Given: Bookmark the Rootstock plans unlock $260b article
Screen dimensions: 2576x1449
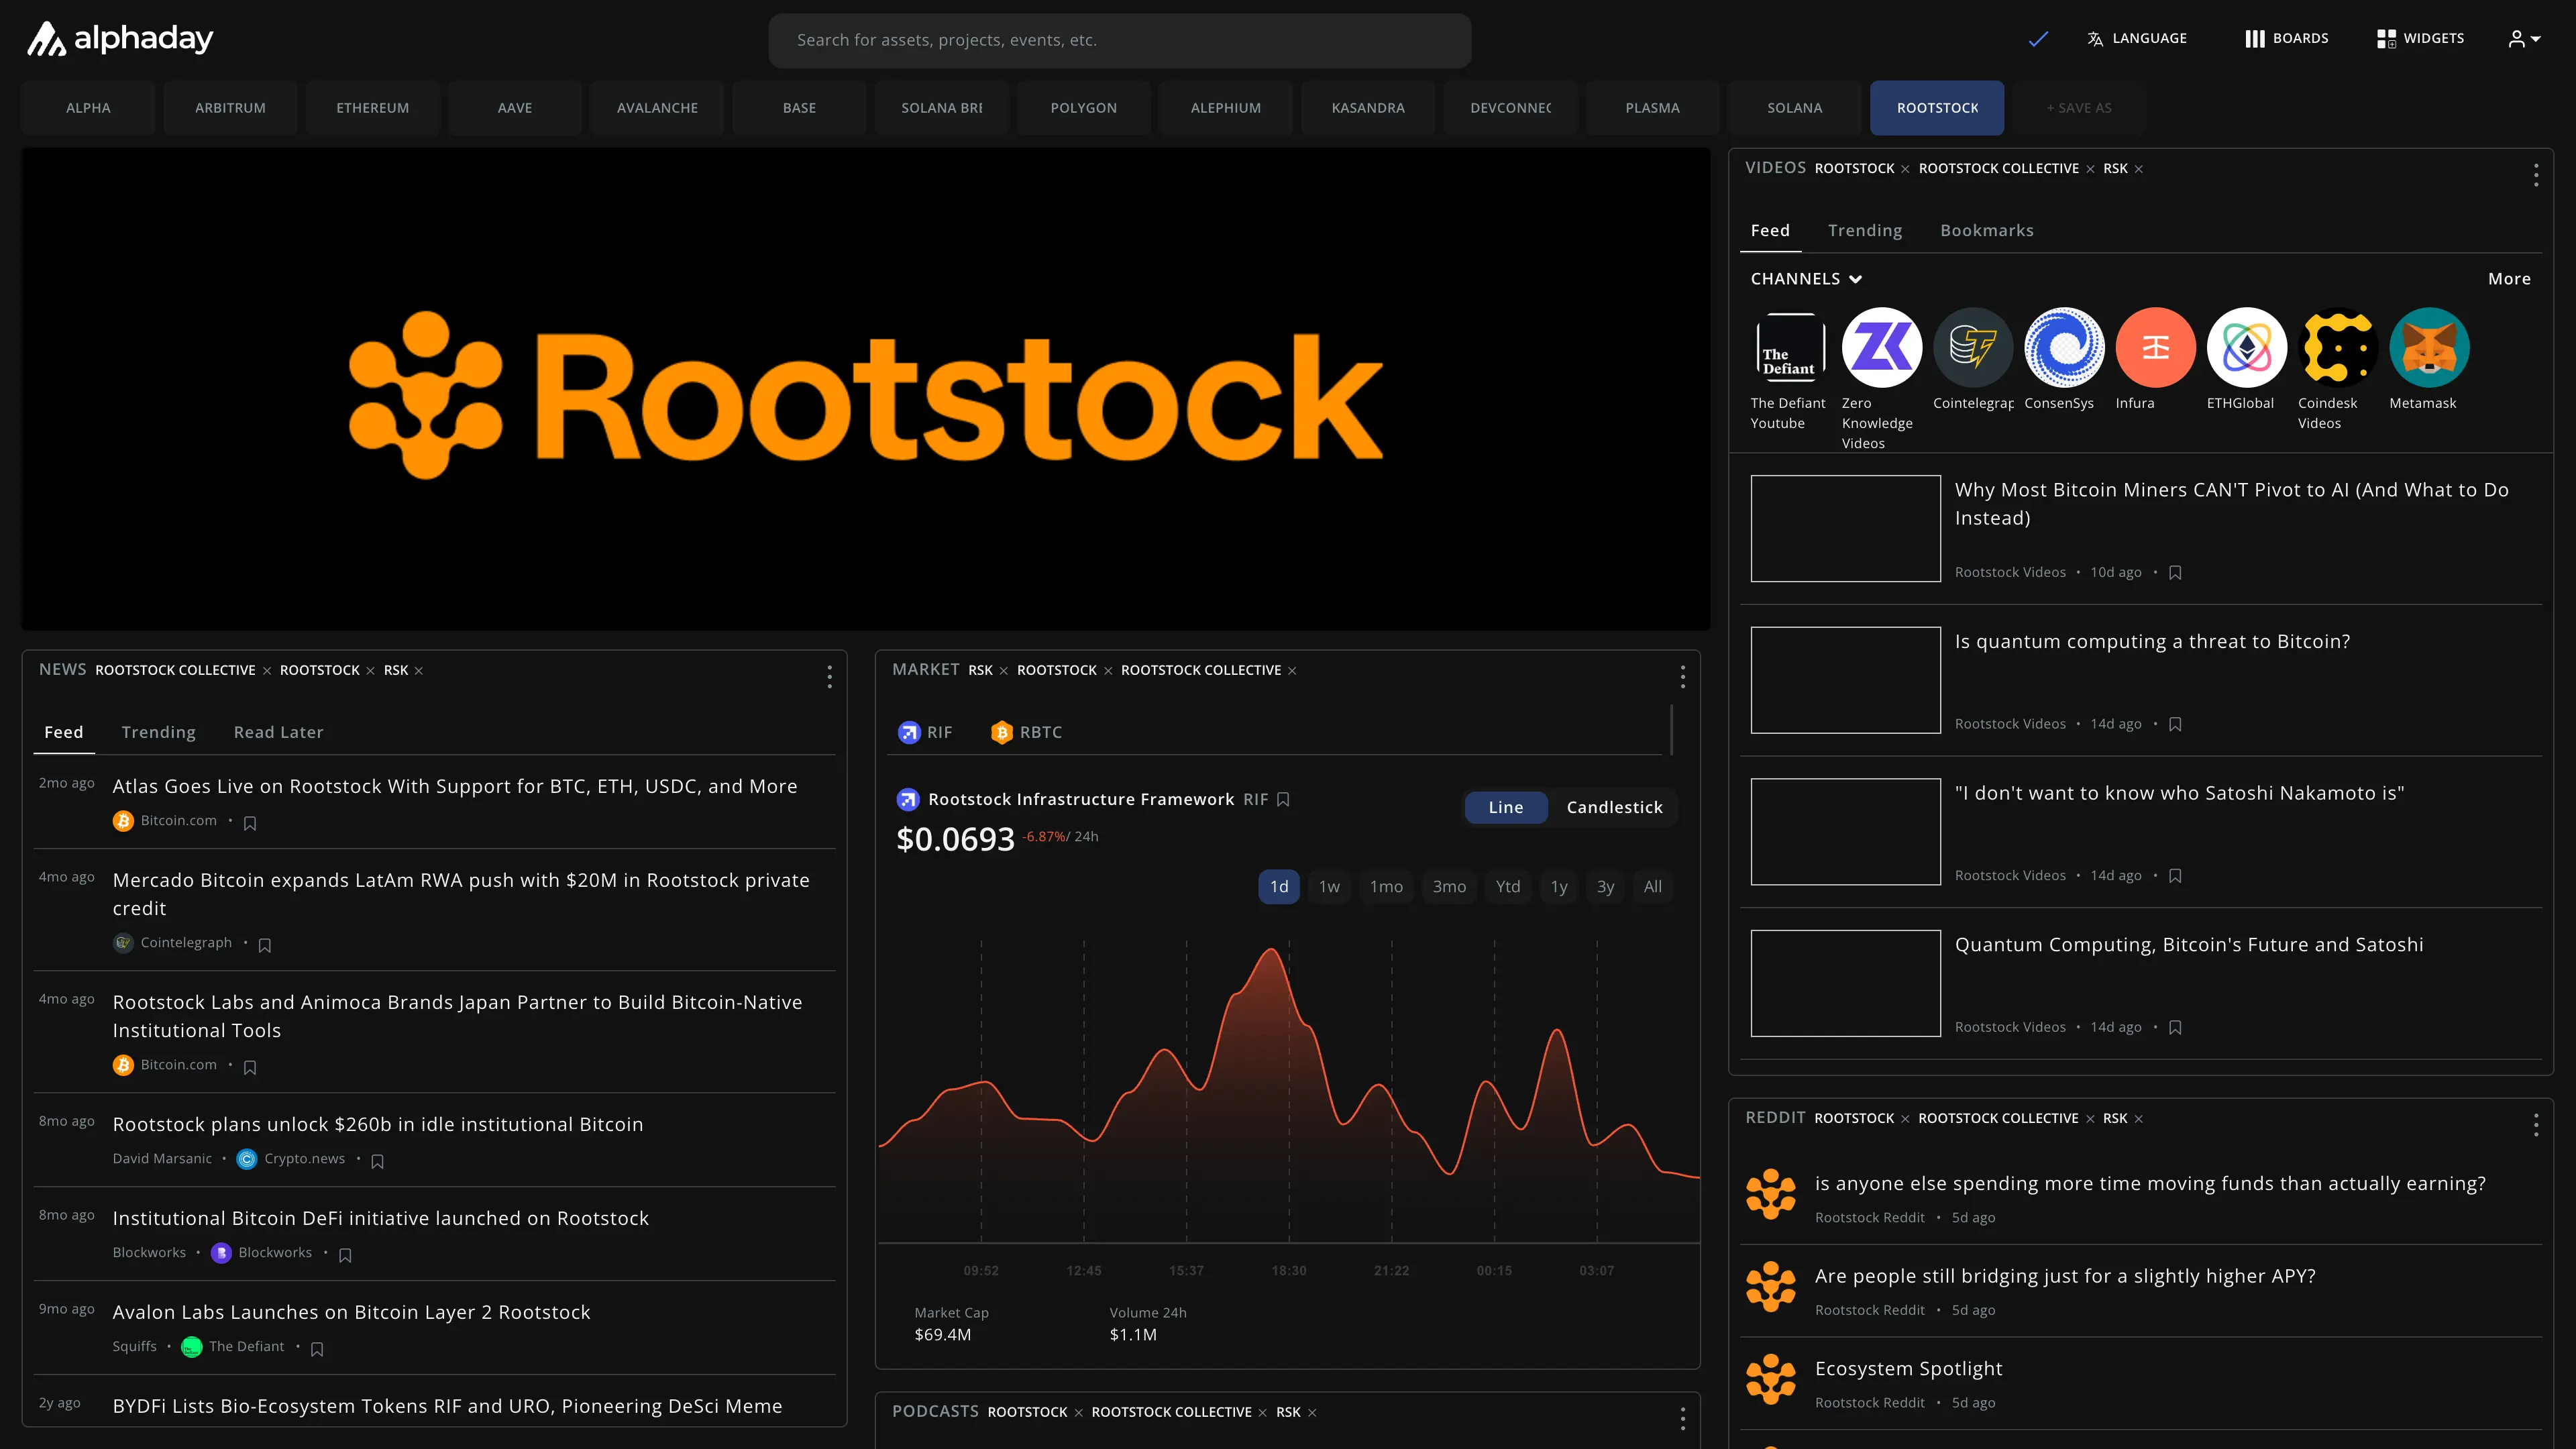Looking at the screenshot, I should 378,1161.
